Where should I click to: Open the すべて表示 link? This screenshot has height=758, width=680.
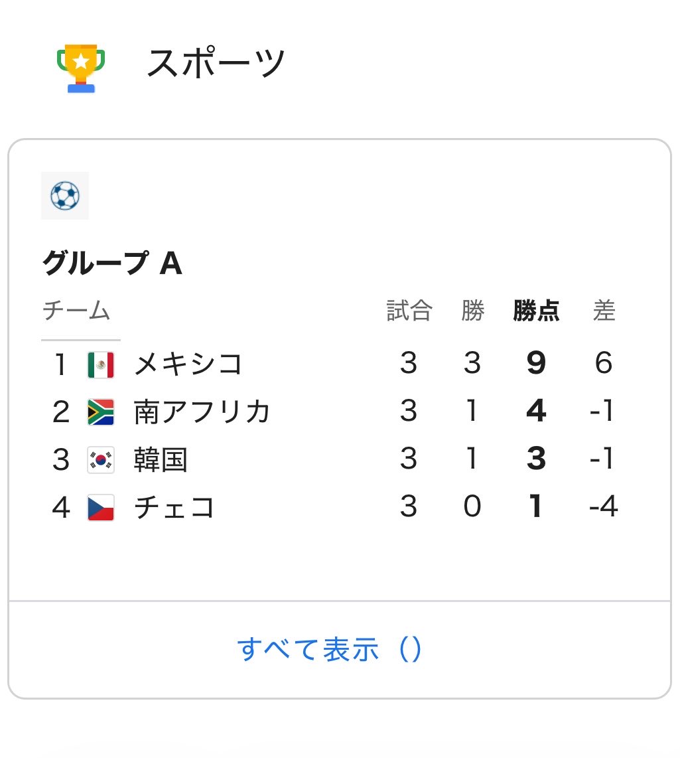tap(330, 649)
